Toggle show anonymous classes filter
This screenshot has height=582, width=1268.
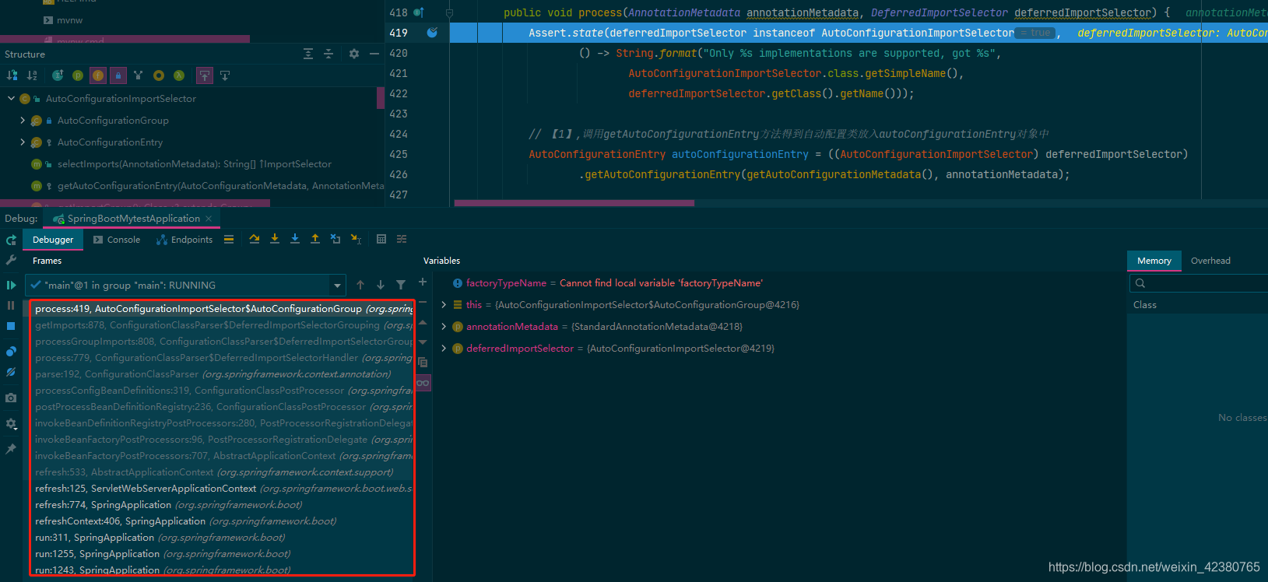[x=159, y=75]
